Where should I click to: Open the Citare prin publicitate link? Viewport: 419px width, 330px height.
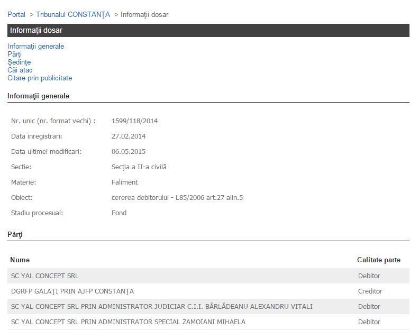tap(40, 78)
